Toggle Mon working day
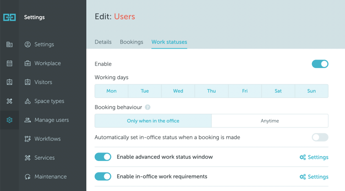 click(x=111, y=91)
